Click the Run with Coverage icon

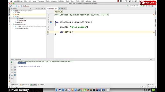(146, 6)
